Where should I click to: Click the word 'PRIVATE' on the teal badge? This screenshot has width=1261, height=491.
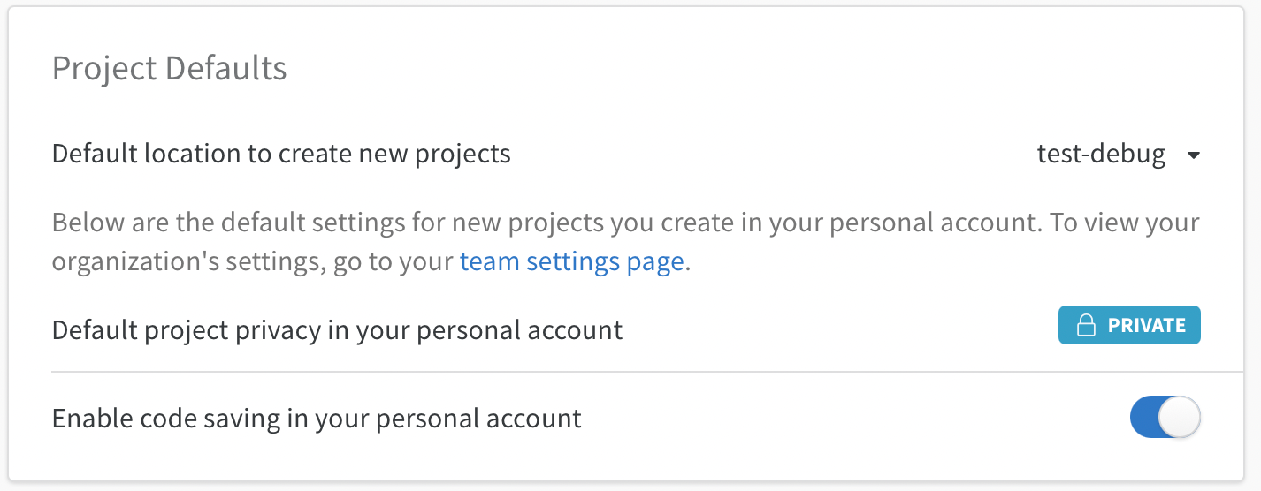pos(1146,326)
